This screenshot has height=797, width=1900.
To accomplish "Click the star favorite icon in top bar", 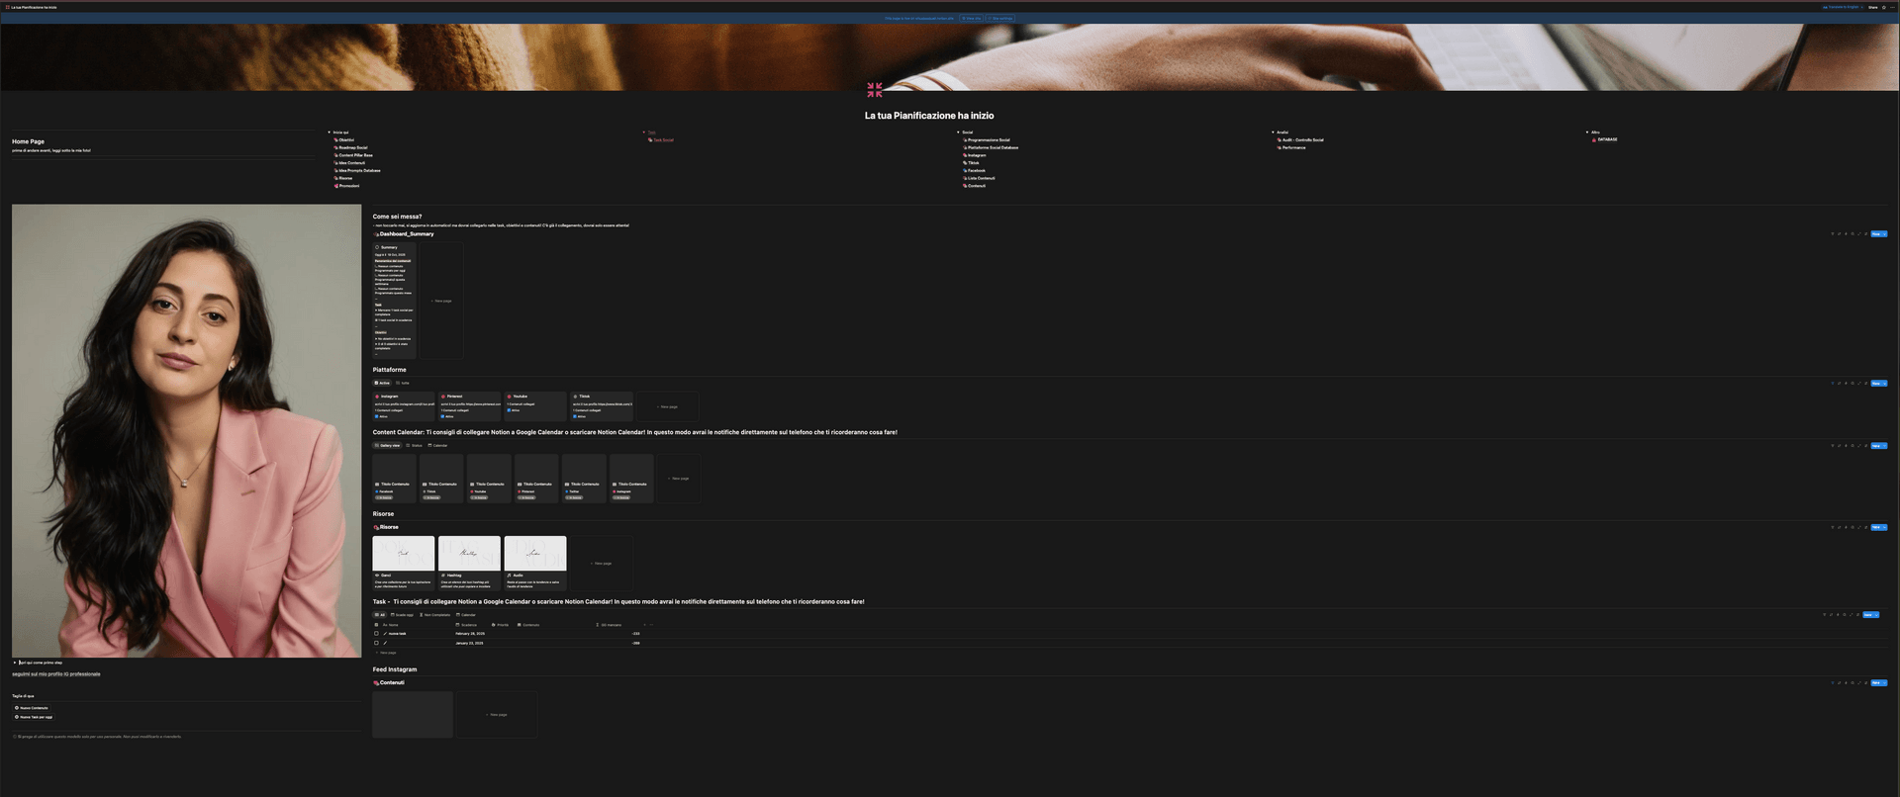I will 1883,7.
